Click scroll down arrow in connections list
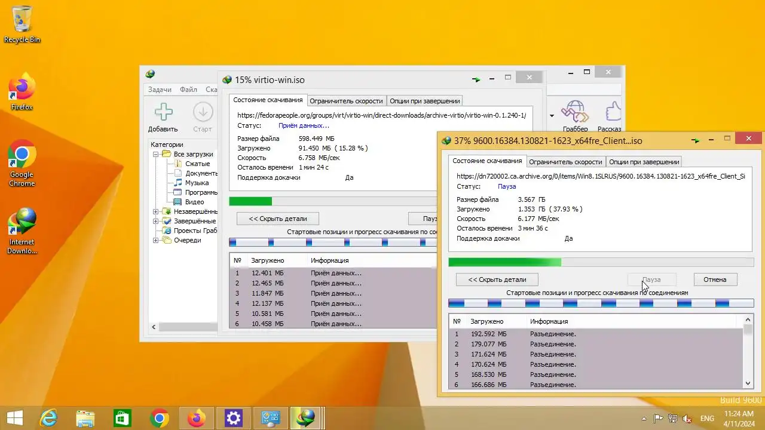 748,383
